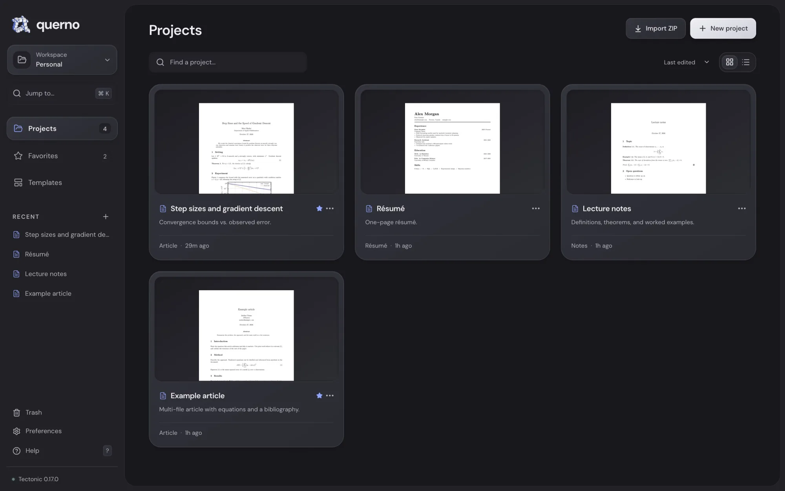Open the Résumé project thumbnail
Viewport: 785px width, 491px height.
(452, 142)
